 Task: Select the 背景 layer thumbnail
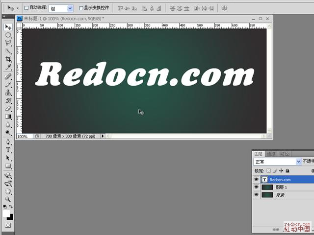click(267, 195)
